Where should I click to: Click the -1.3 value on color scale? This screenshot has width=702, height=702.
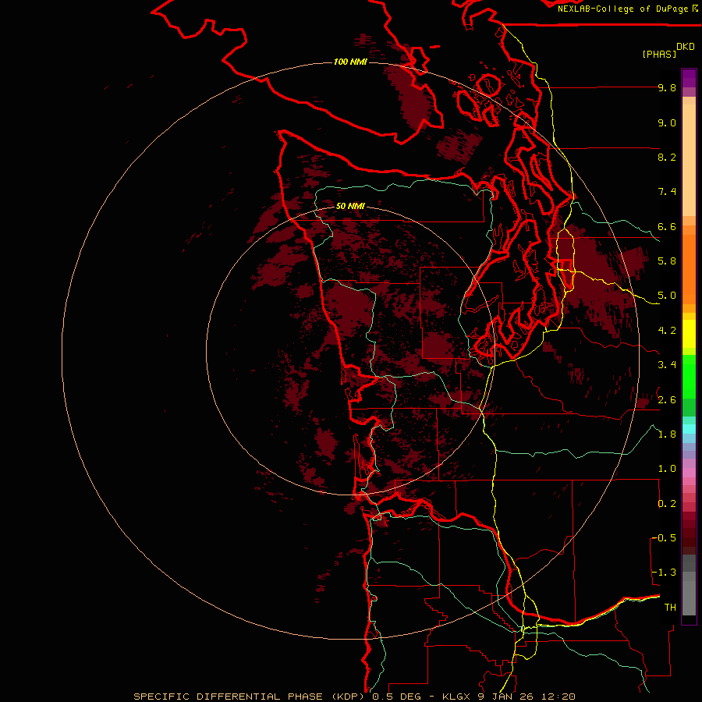coord(664,573)
